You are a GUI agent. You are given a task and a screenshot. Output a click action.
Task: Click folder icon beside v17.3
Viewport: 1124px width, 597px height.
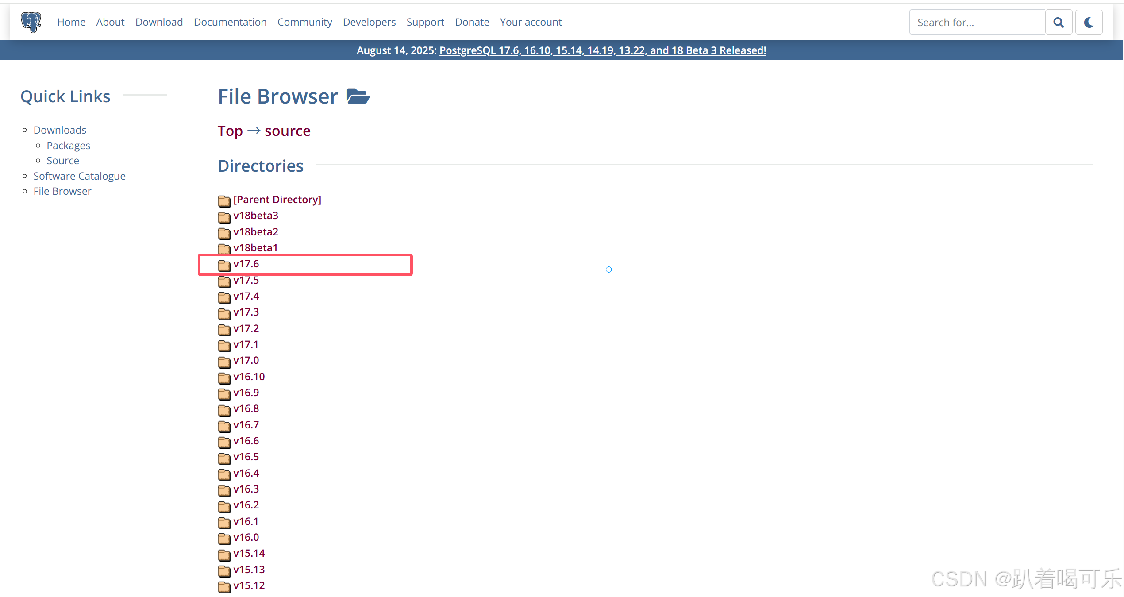tap(224, 314)
